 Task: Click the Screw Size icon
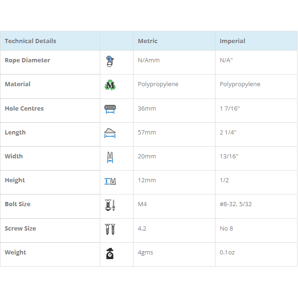point(110,229)
